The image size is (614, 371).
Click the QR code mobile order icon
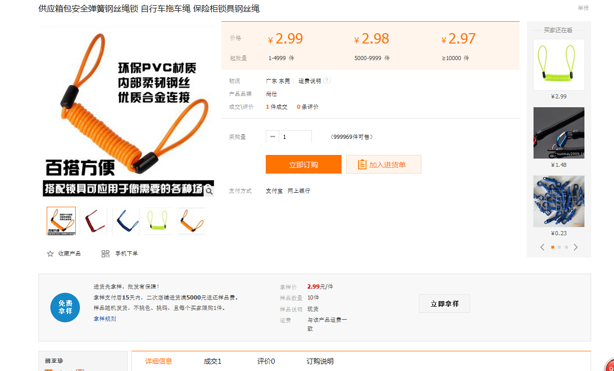point(105,254)
